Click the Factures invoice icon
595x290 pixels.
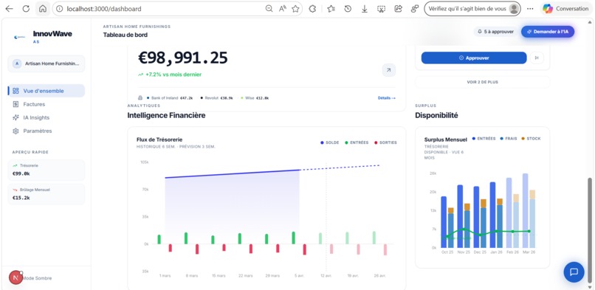click(x=16, y=104)
